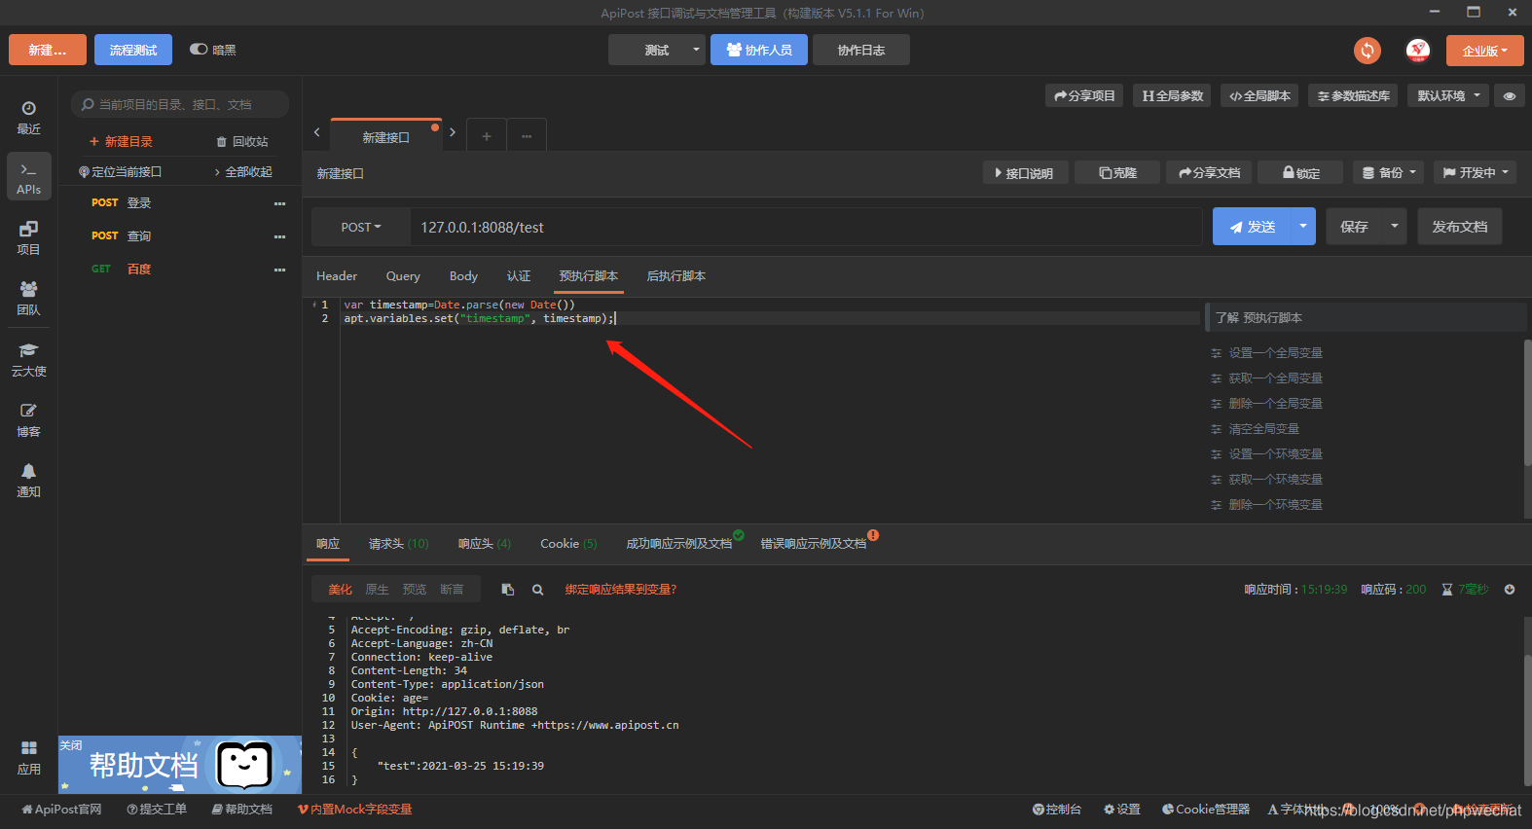This screenshot has height=829, width=1532.
Task: Open the APIs sidebar section
Action: [x=28, y=177]
